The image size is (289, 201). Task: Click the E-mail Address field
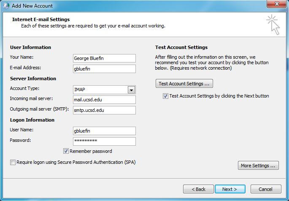(104, 69)
